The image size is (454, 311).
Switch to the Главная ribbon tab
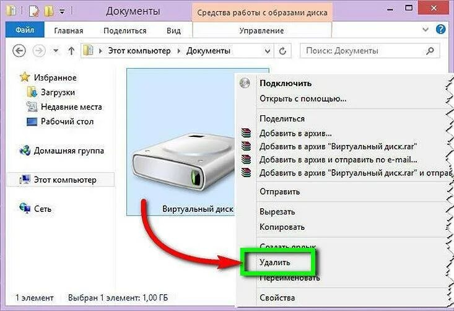[x=69, y=31]
